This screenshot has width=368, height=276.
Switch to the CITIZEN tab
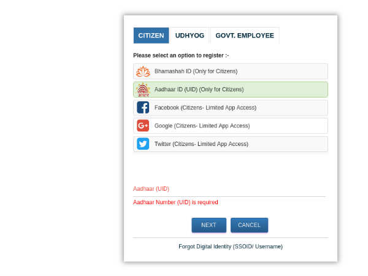click(x=151, y=36)
